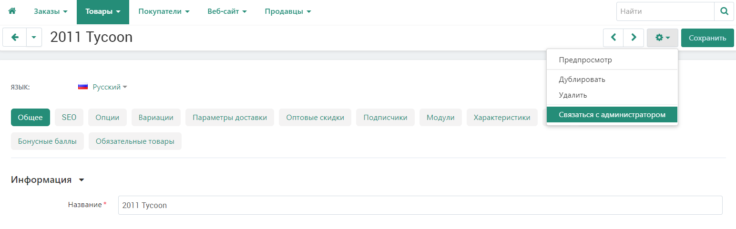Go to previous product with left chevron

(x=613, y=38)
